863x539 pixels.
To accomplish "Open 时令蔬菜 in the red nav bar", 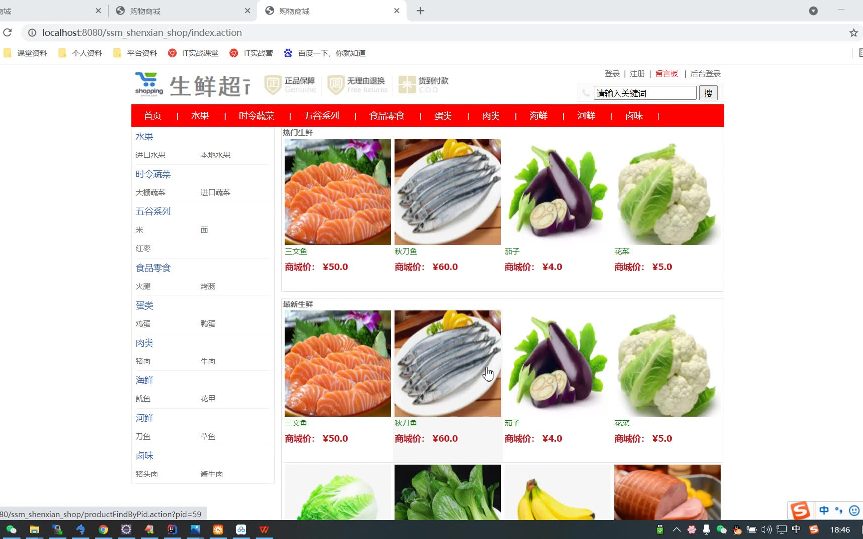I will click(257, 116).
